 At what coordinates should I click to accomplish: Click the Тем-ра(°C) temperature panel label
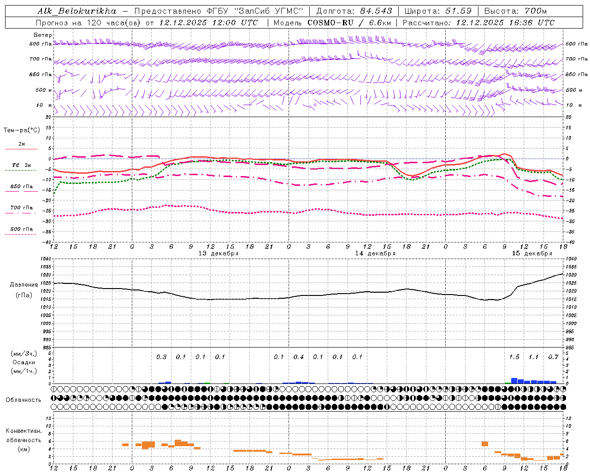[x=22, y=130]
